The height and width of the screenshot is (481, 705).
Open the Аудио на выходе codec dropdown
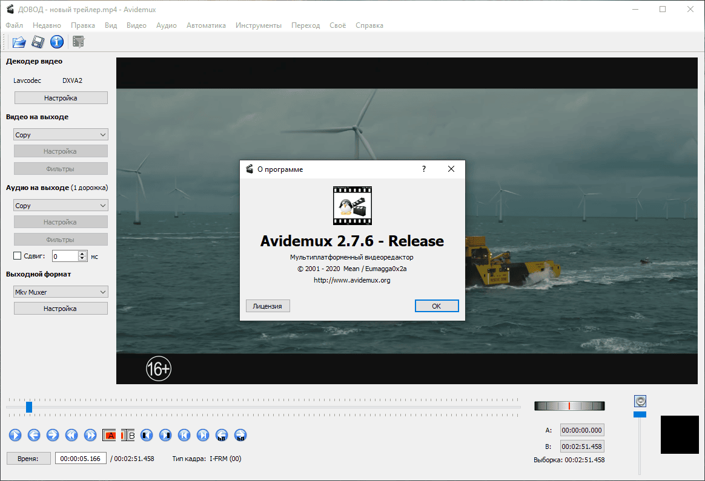tap(61, 206)
